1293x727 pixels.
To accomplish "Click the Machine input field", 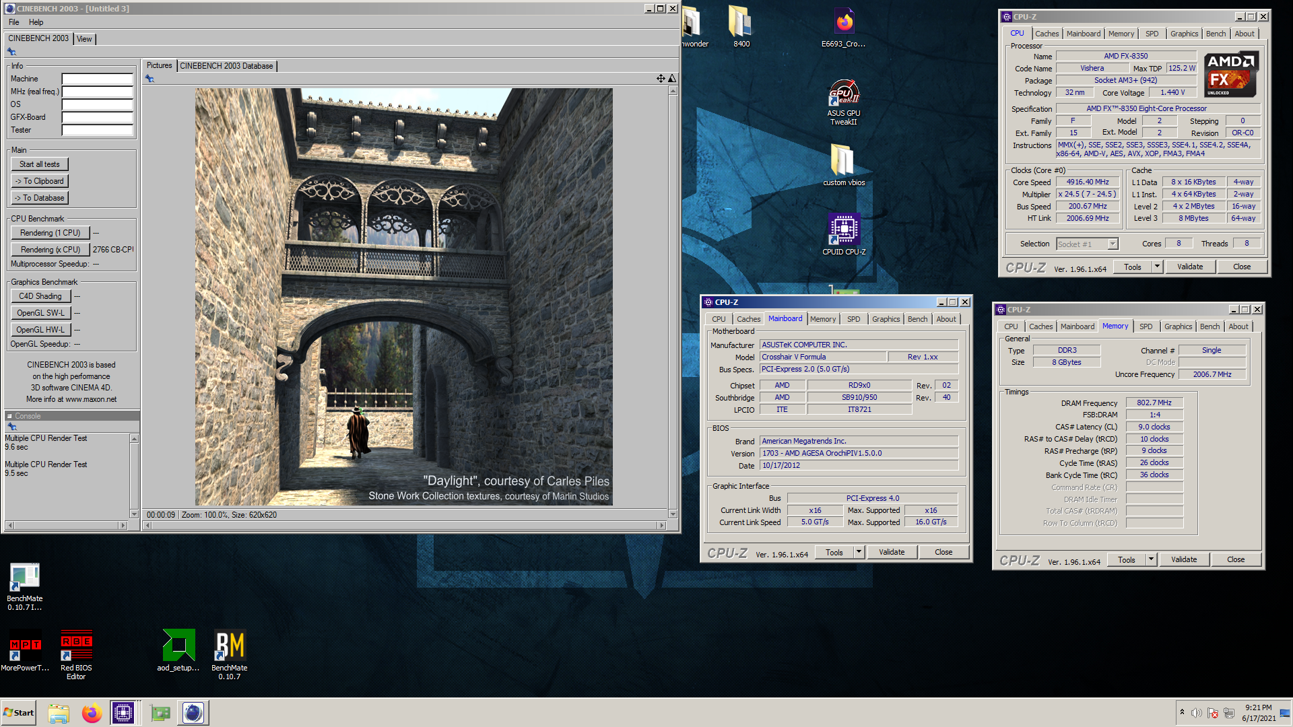I will click(x=98, y=79).
